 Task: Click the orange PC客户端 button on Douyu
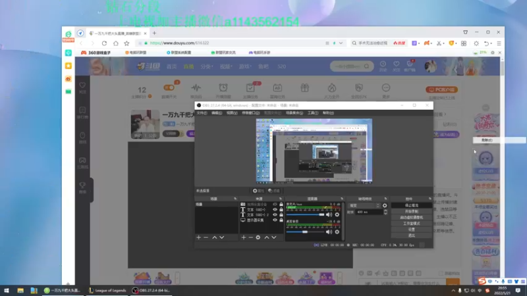click(x=441, y=89)
